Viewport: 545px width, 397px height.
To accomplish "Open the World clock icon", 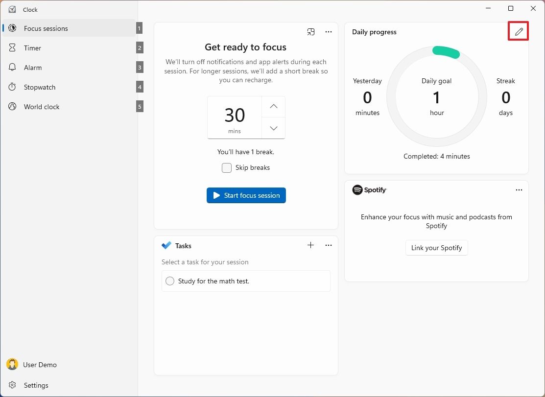I will pyautogui.click(x=12, y=106).
